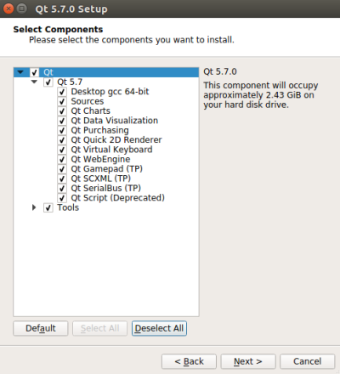Screen dimensions: 340x374
Task: Cancel the Qt setup
Action: click(x=308, y=361)
